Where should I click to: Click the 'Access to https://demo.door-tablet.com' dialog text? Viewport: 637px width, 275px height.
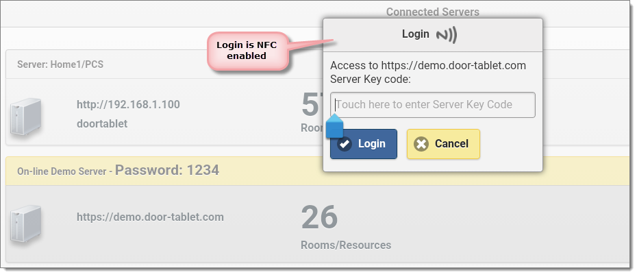[428, 66]
